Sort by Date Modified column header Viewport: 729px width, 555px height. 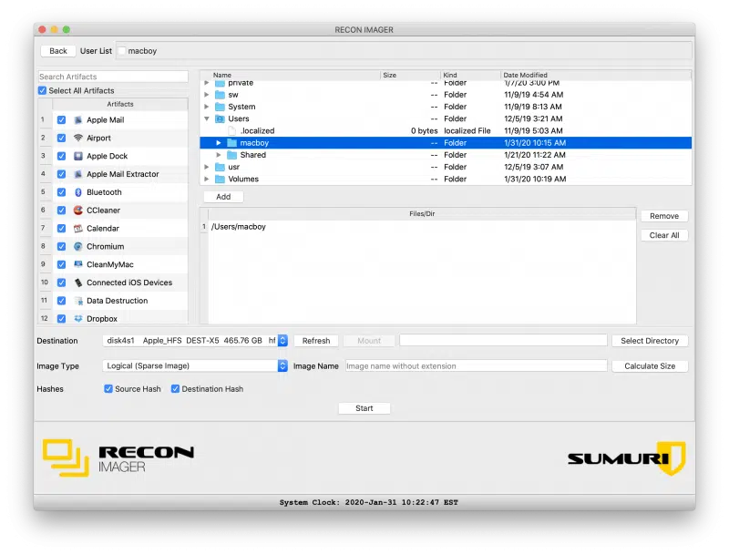pyautogui.click(x=526, y=76)
